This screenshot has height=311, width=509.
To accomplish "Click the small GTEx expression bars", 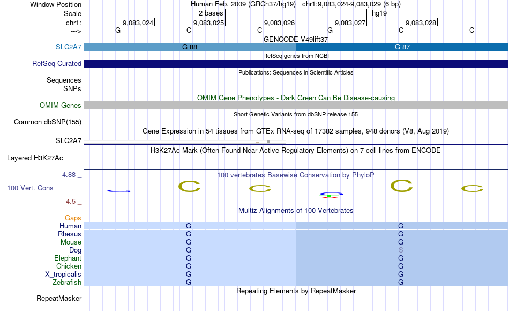I will point(265,142).
